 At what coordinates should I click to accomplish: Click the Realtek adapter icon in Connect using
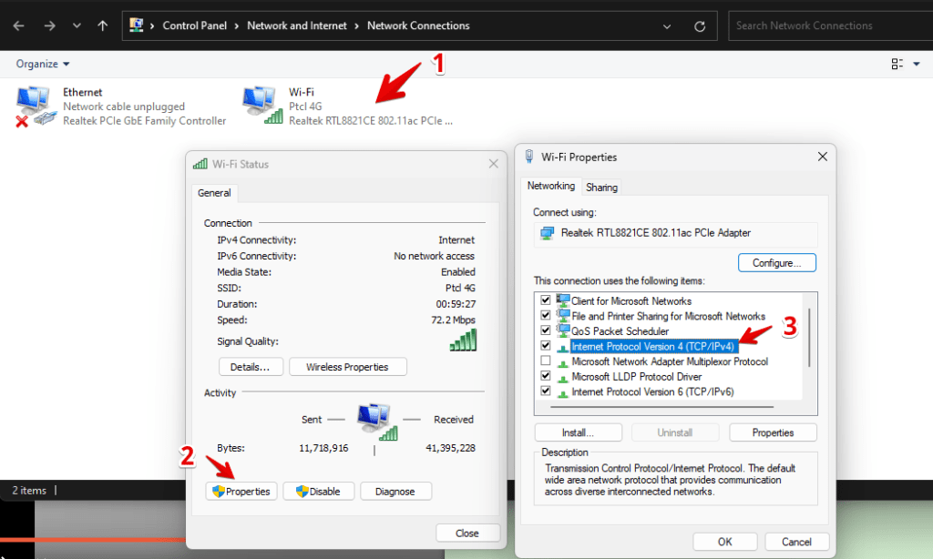547,233
